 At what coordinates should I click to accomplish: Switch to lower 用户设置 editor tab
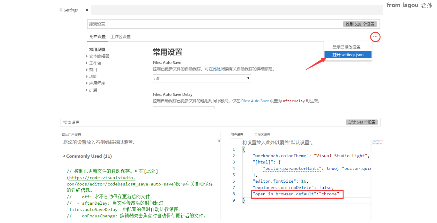(x=237, y=134)
